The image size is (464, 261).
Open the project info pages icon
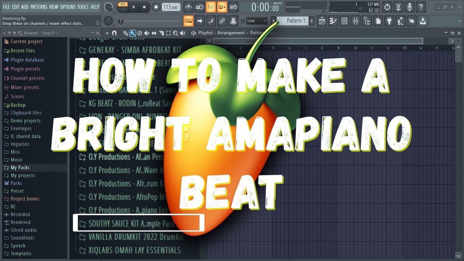[x=378, y=21]
